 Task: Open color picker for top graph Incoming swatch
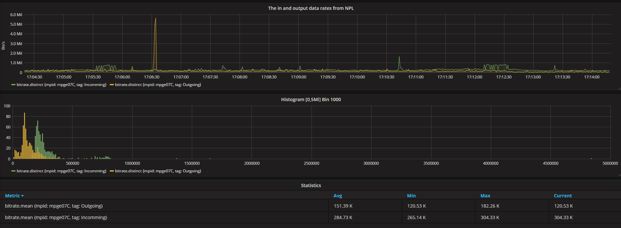pos(13,85)
